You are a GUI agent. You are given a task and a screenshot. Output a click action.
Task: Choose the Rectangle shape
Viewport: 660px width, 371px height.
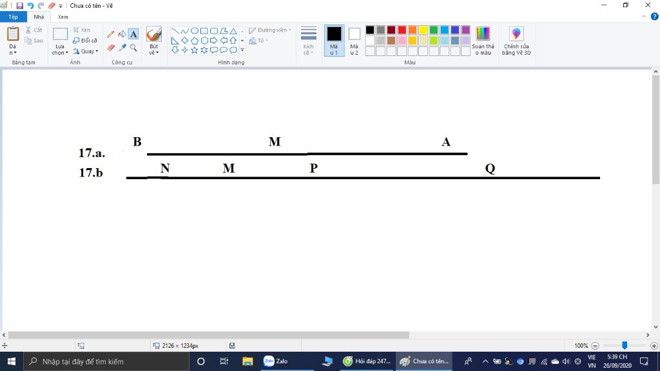[204, 31]
